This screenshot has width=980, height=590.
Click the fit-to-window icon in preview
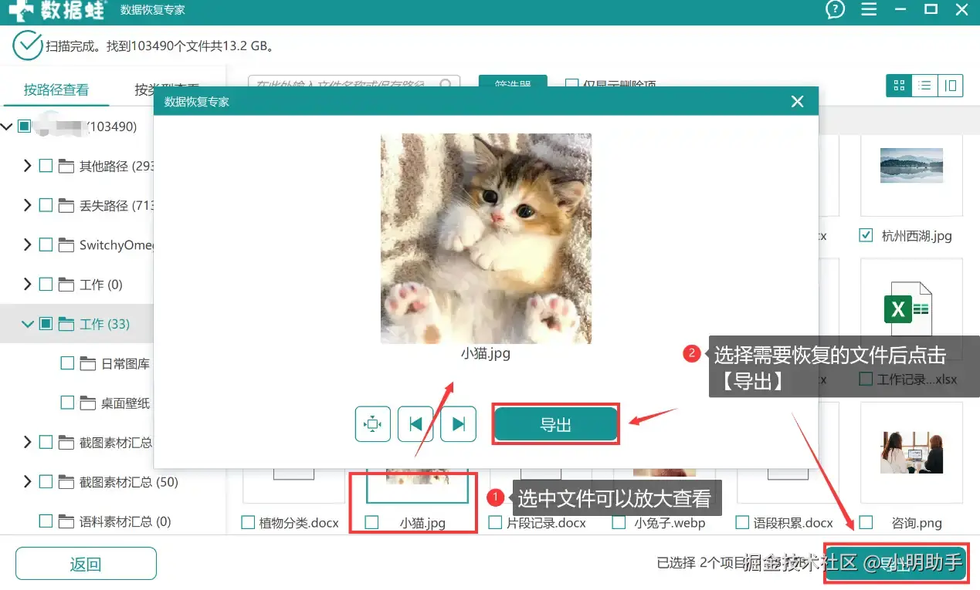click(373, 424)
